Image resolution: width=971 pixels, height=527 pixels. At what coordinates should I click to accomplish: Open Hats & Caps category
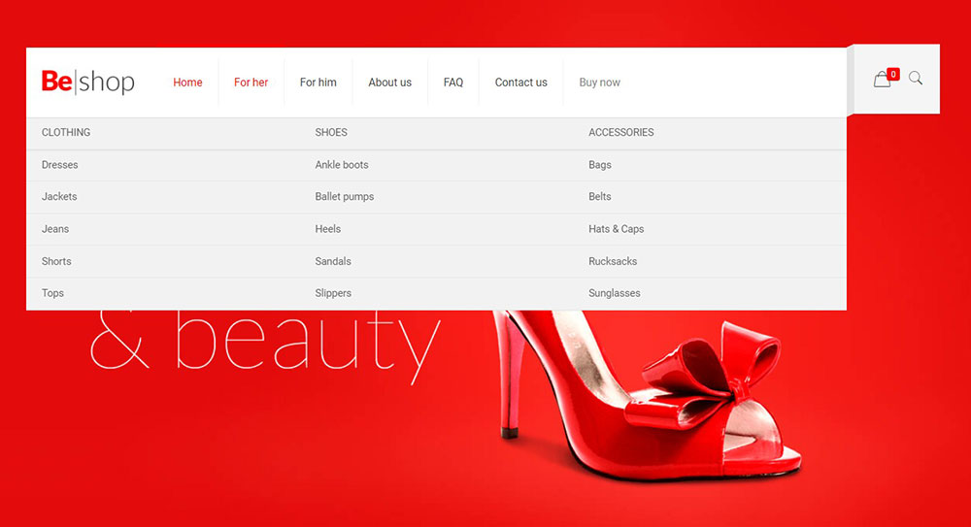point(616,229)
